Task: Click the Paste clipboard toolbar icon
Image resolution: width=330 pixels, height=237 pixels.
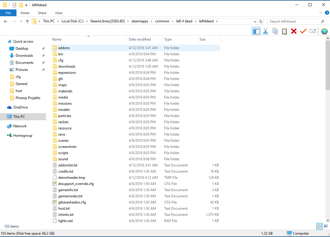Action: pos(284,31)
